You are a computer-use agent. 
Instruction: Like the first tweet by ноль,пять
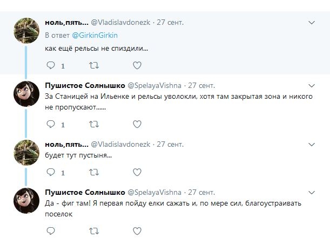pos(137,66)
